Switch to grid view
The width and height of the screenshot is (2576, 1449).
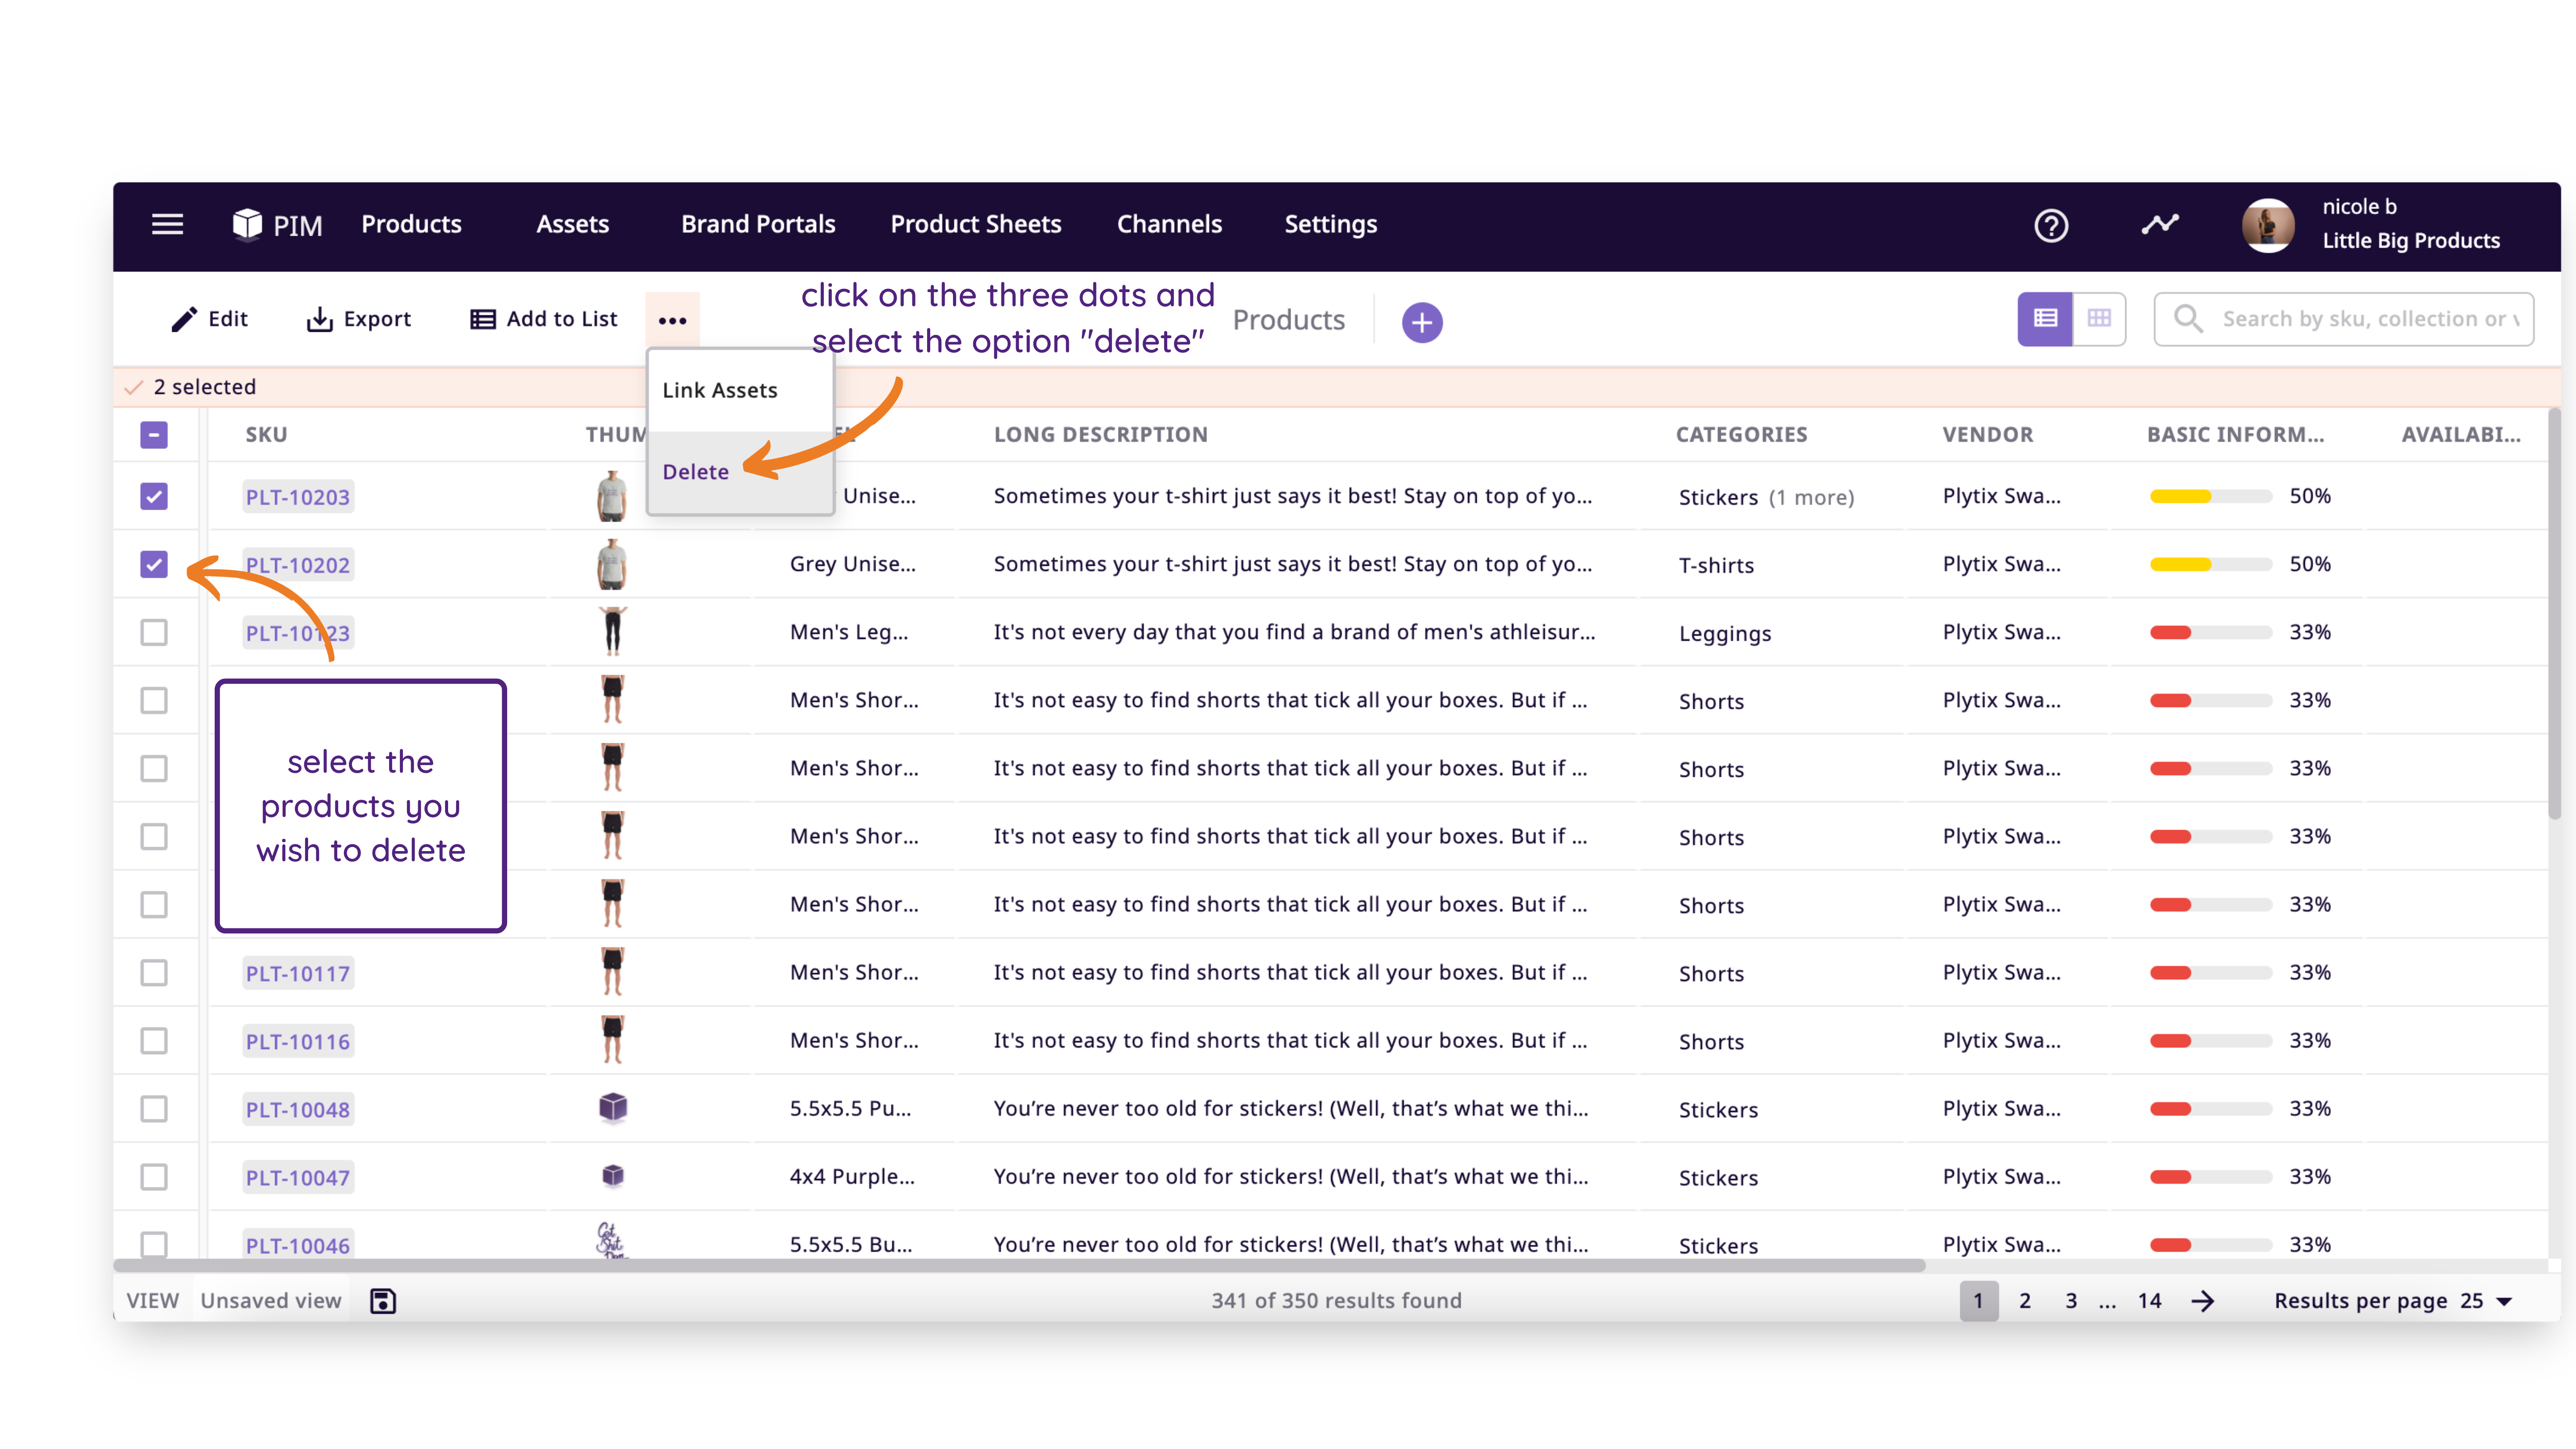click(x=2099, y=319)
